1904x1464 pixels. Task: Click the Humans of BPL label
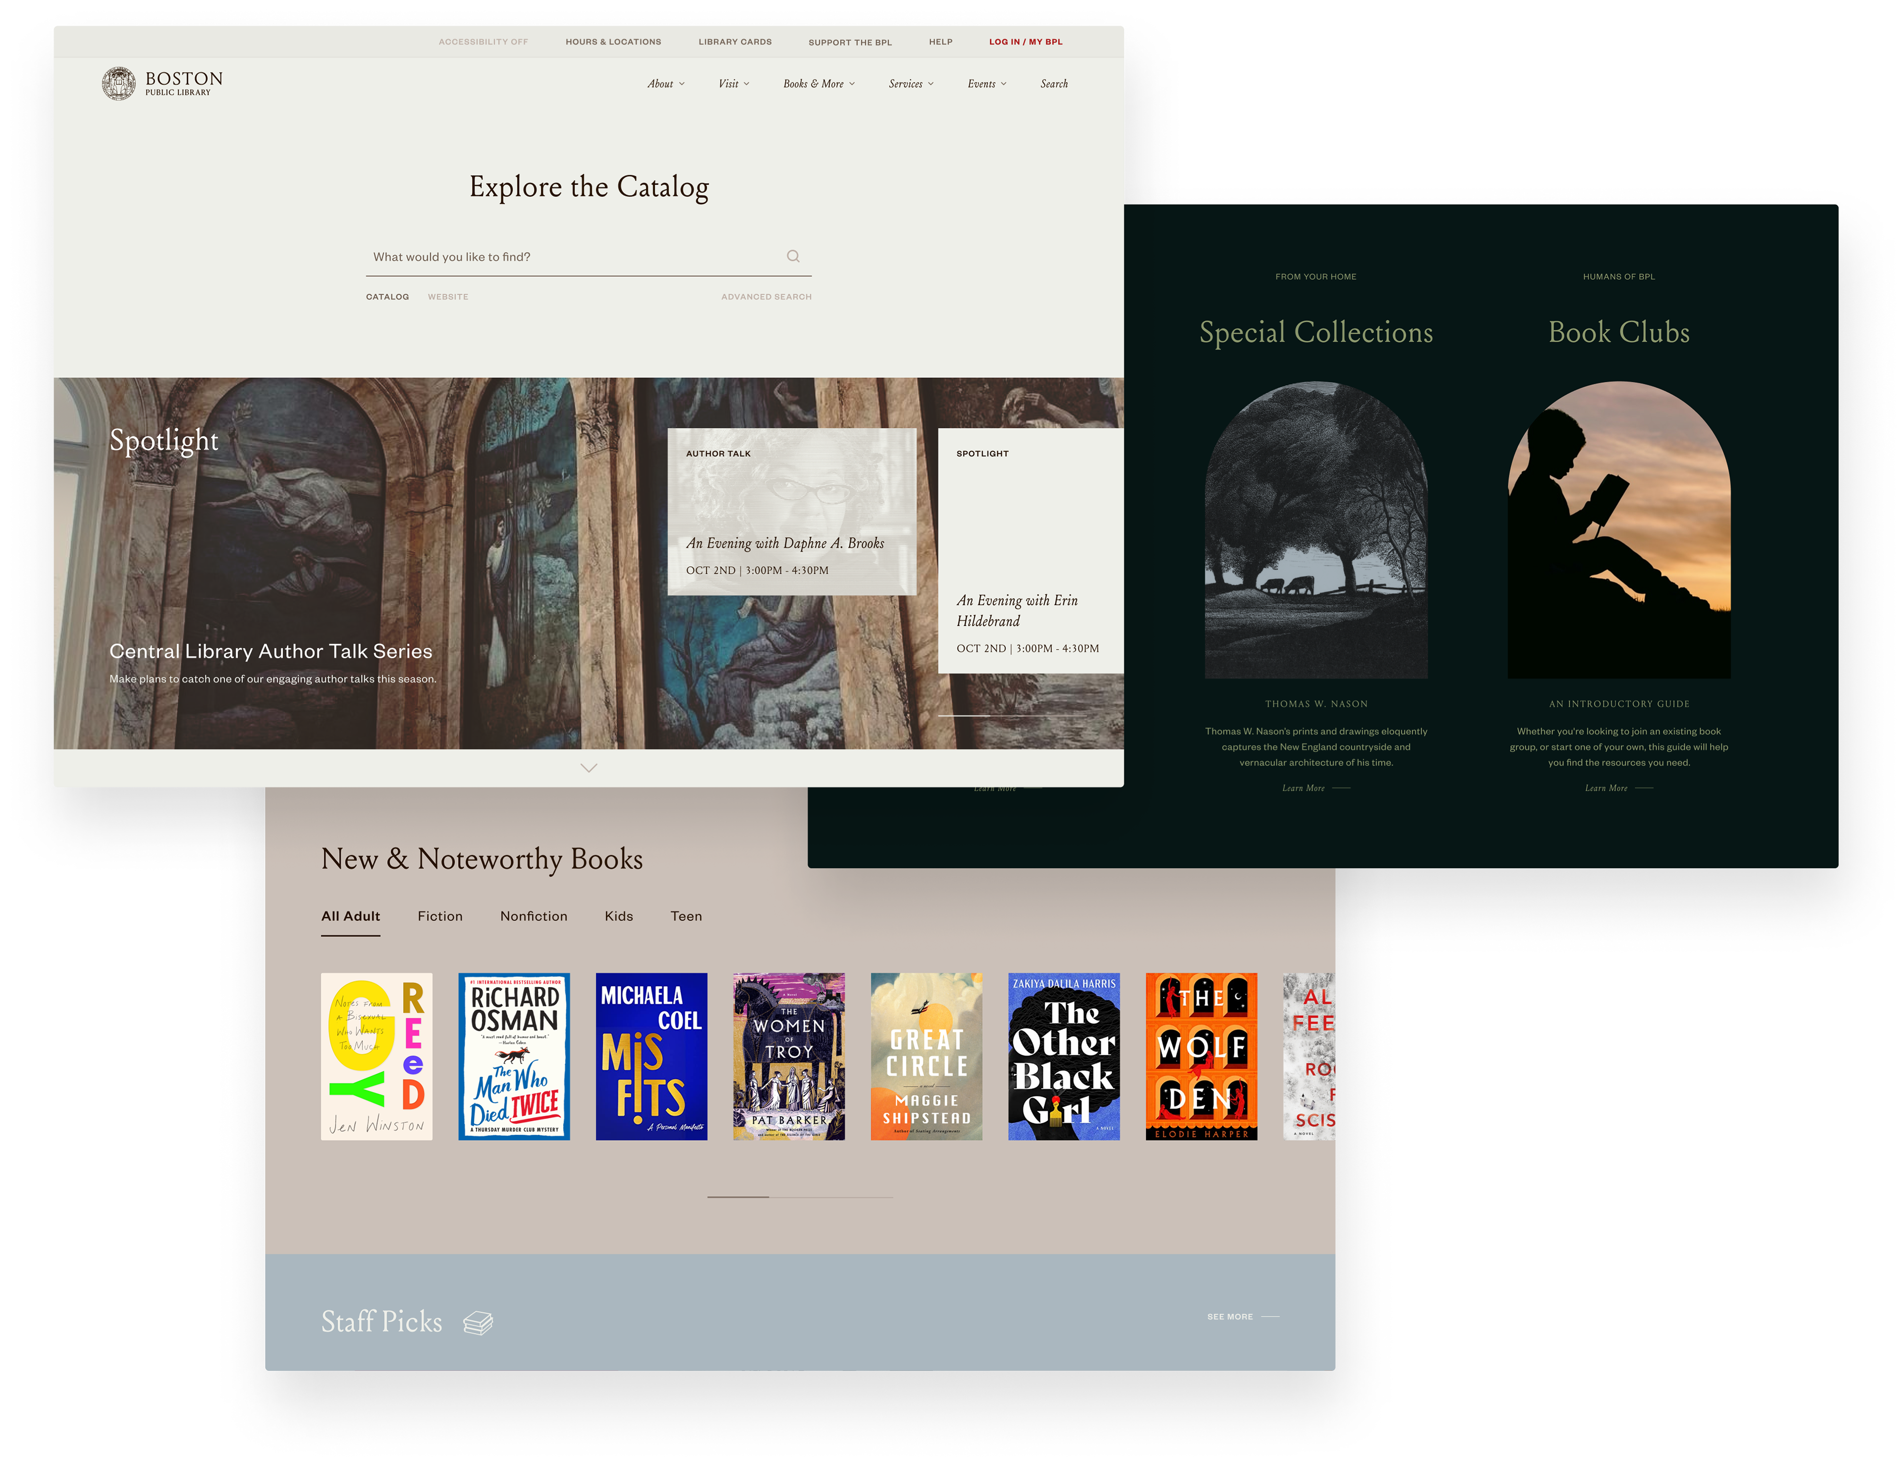click(x=1618, y=276)
